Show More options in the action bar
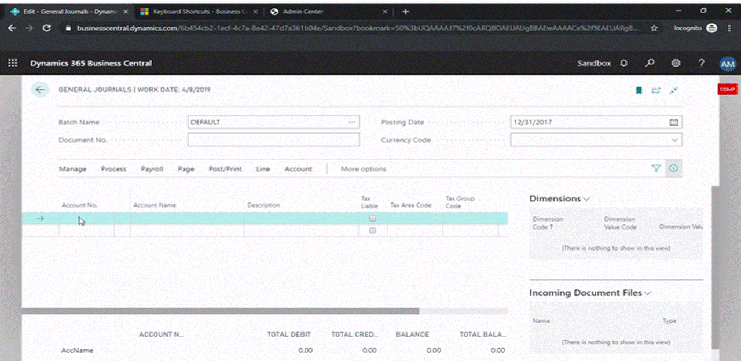Screen dimensions: 741x361 coord(364,169)
